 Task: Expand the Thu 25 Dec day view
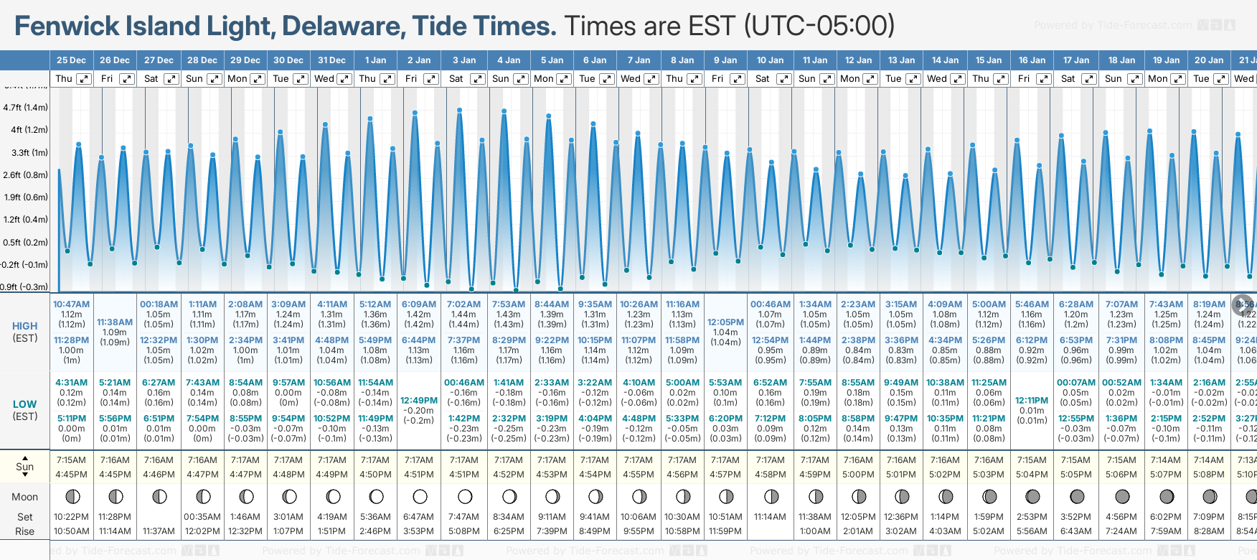click(84, 79)
